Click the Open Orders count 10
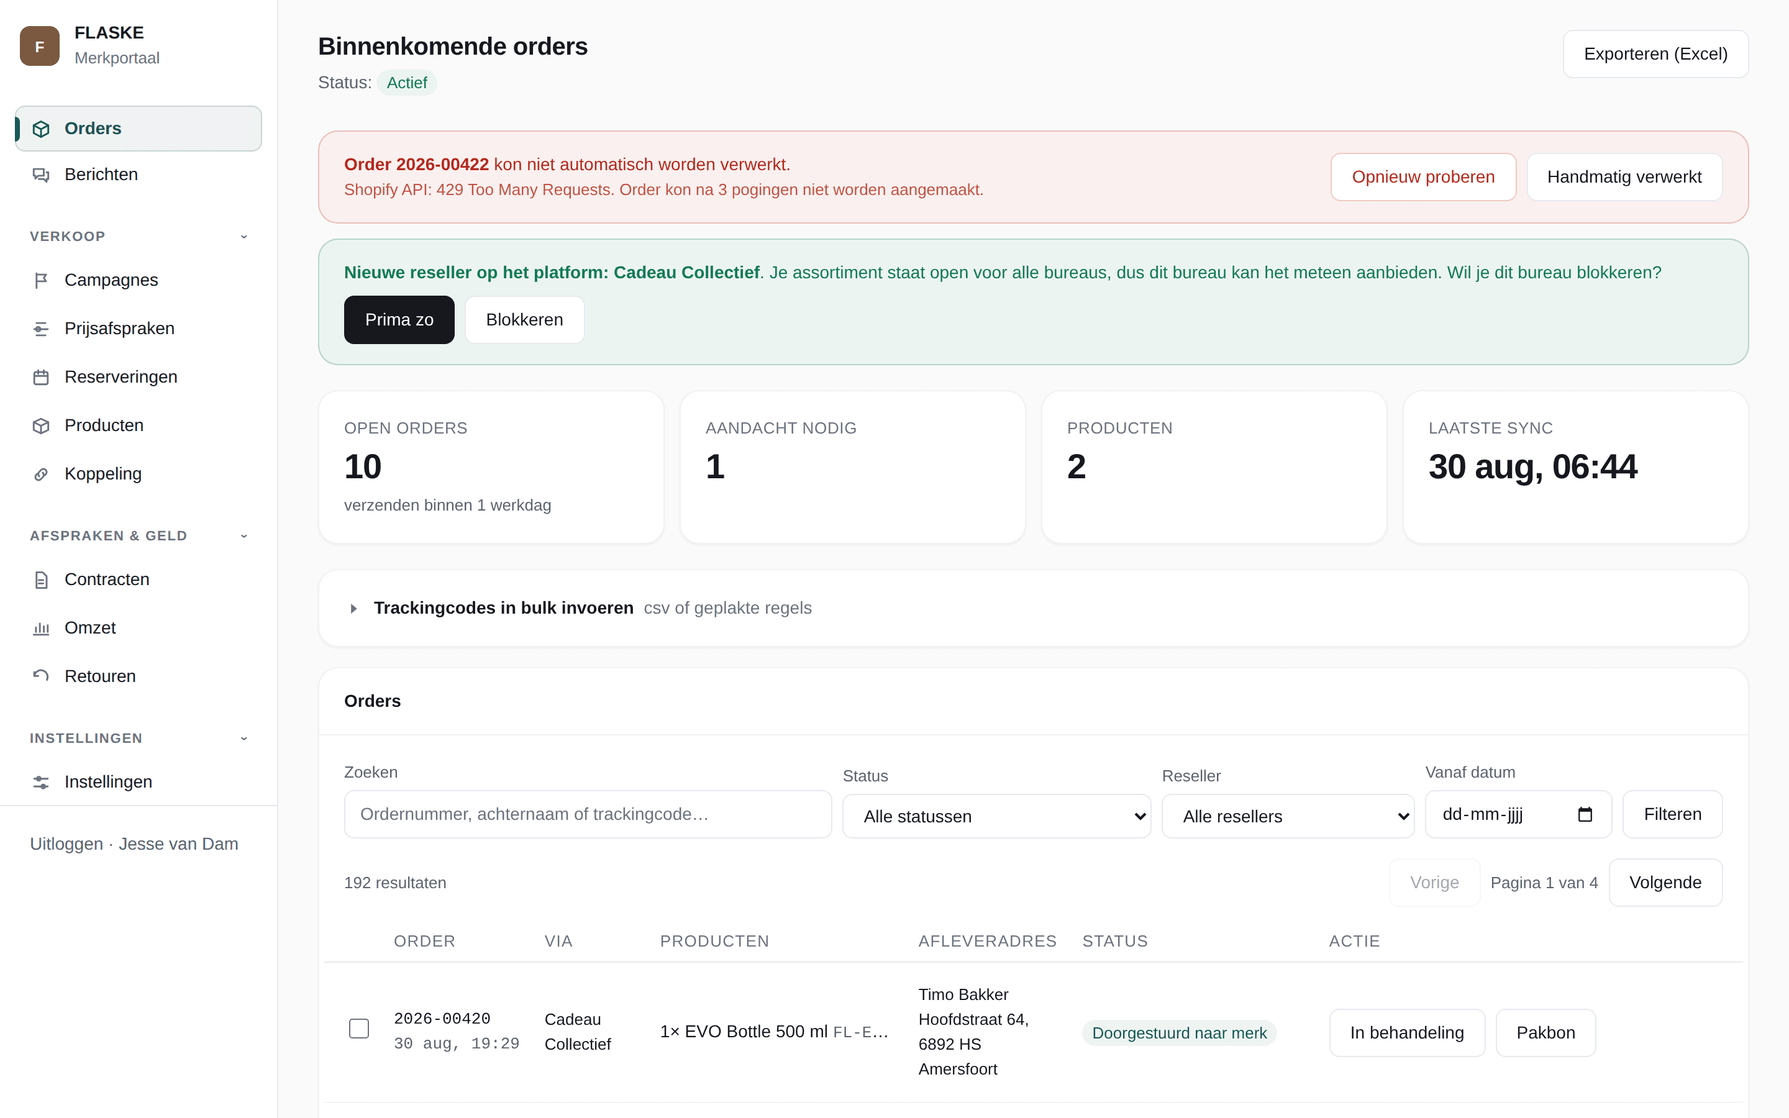Image resolution: width=1789 pixels, height=1118 pixels. [362, 466]
